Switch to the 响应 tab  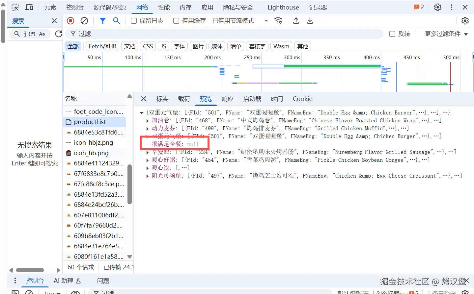pyautogui.click(x=227, y=99)
